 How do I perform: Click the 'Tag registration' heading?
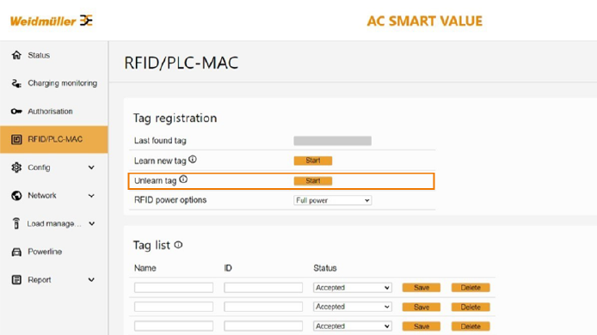[x=175, y=119]
